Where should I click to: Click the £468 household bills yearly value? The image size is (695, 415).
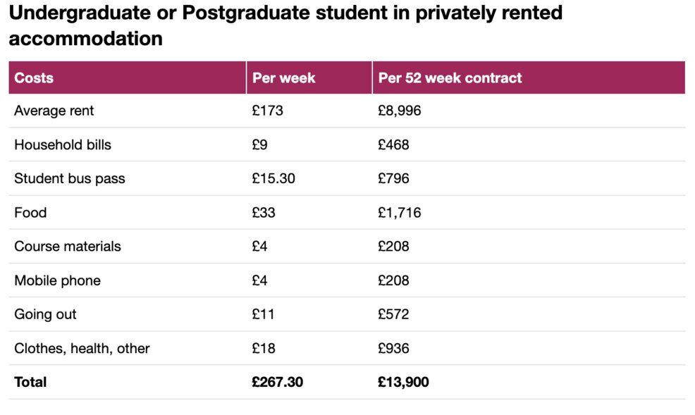point(393,144)
